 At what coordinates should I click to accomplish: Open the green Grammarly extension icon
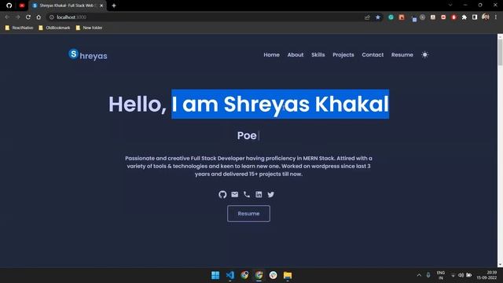click(x=391, y=17)
